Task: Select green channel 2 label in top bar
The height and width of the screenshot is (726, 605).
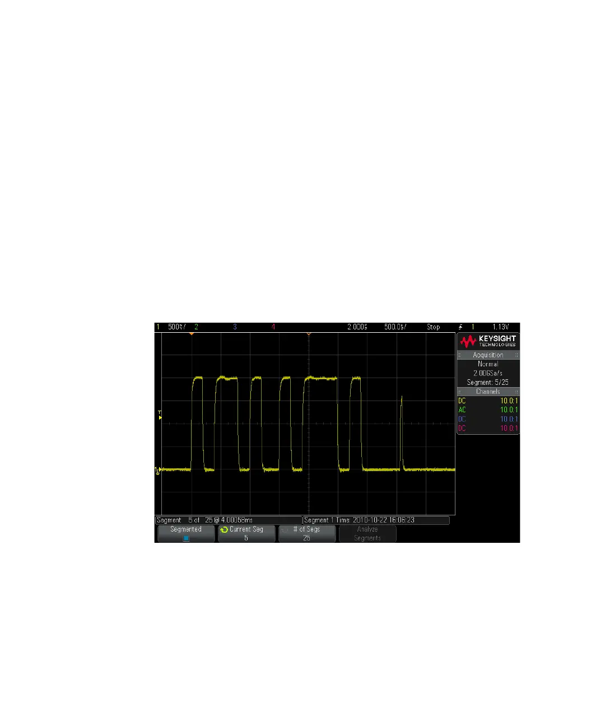Action: [196, 327]
